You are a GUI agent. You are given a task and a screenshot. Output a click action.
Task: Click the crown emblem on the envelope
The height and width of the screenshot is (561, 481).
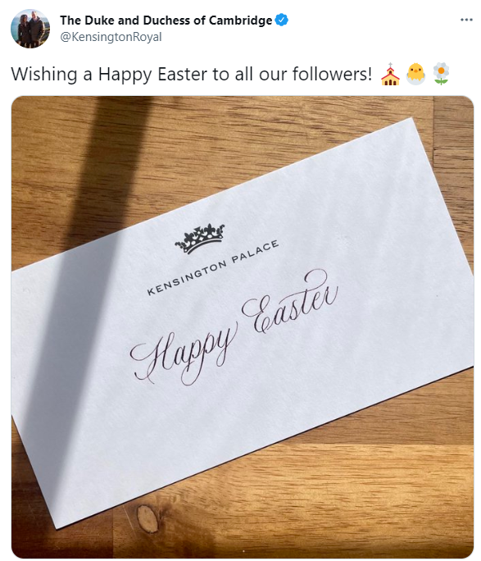click(x=200, y=239)
